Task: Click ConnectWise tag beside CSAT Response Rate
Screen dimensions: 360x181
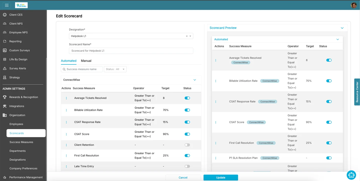Action: [x=267, y=102]
